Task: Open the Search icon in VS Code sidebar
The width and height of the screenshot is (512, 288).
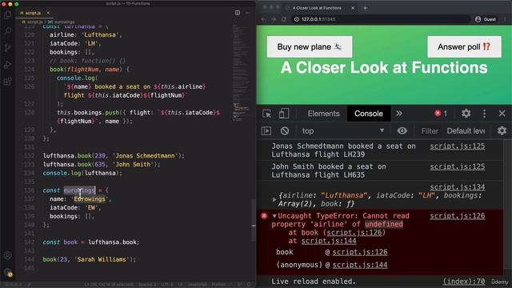Action: tap(7, 31)
